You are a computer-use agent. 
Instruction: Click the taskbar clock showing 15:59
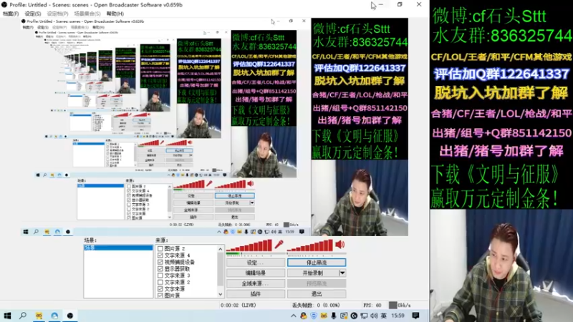[x=398, y=316]
